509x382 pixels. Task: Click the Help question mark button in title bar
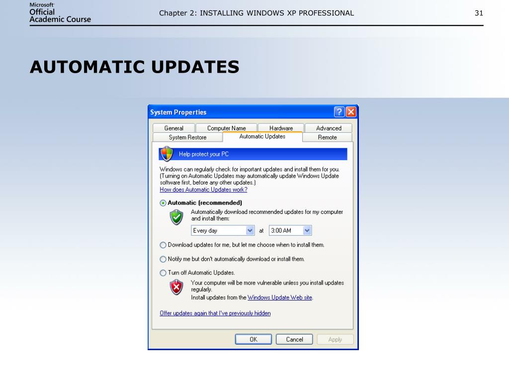(x=339, y=112)
